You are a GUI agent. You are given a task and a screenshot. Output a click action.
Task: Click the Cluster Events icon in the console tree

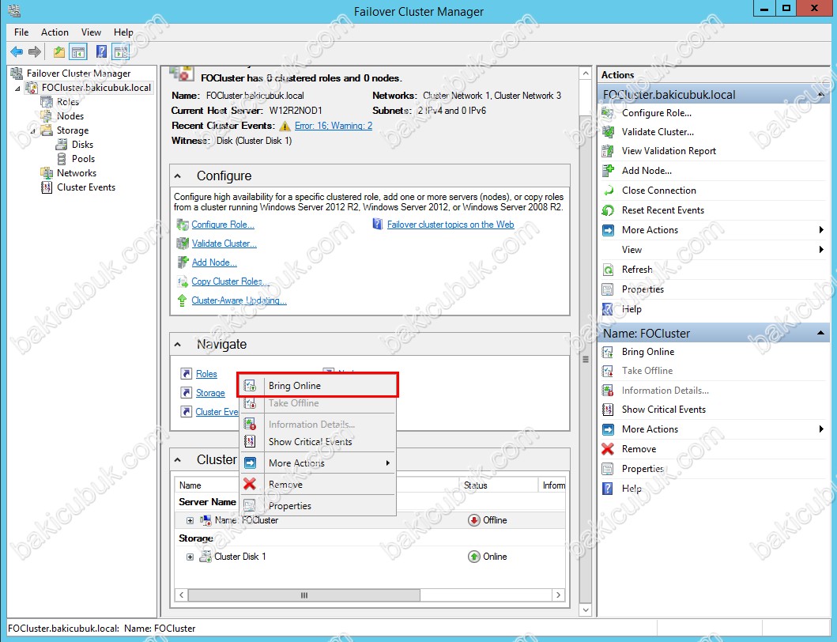pos(47,187)
